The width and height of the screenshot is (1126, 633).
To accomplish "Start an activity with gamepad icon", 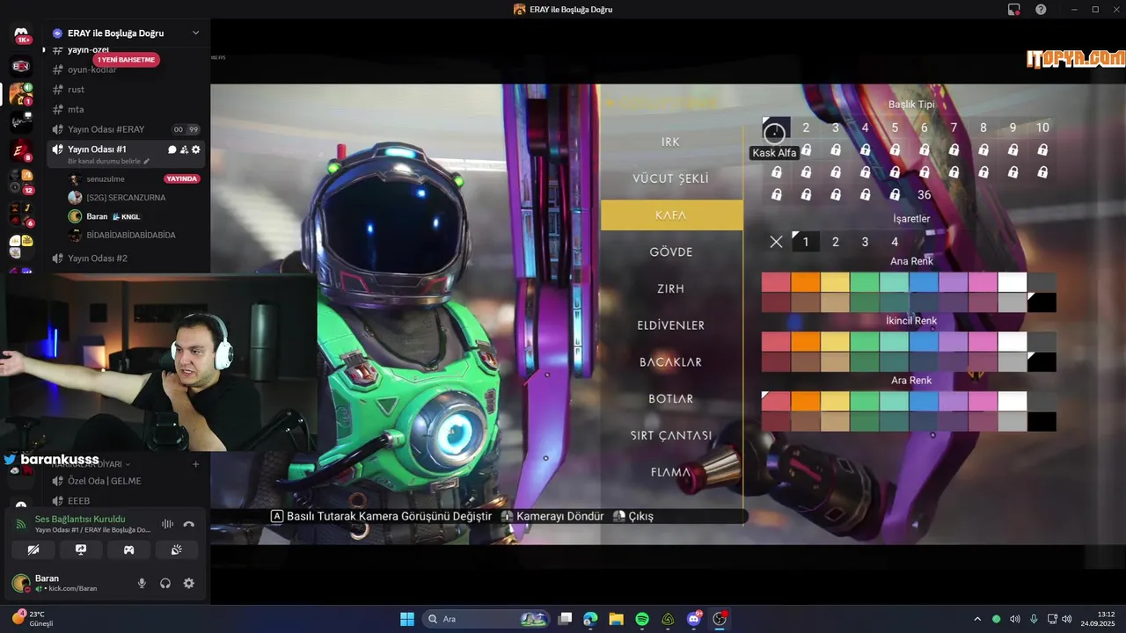I will 128,549.
